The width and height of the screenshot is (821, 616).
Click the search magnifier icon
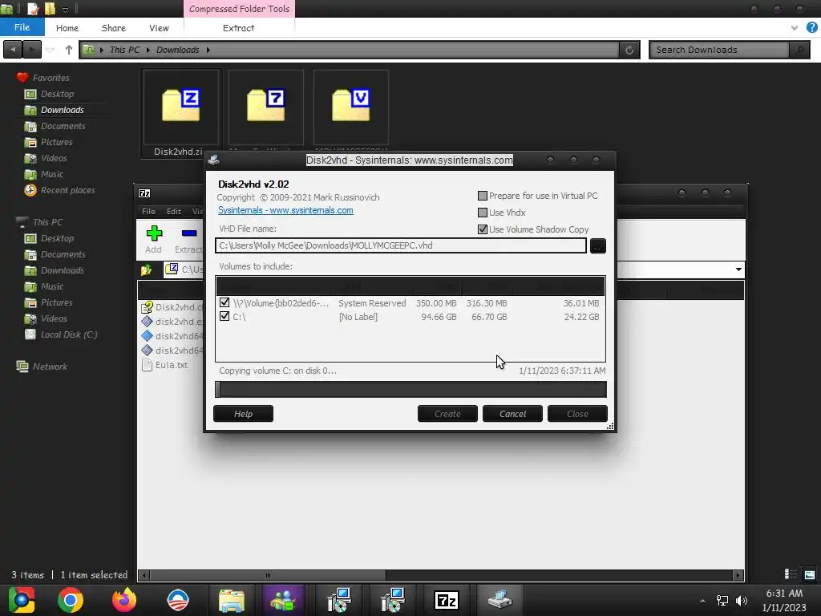click(x=799, y=50)
